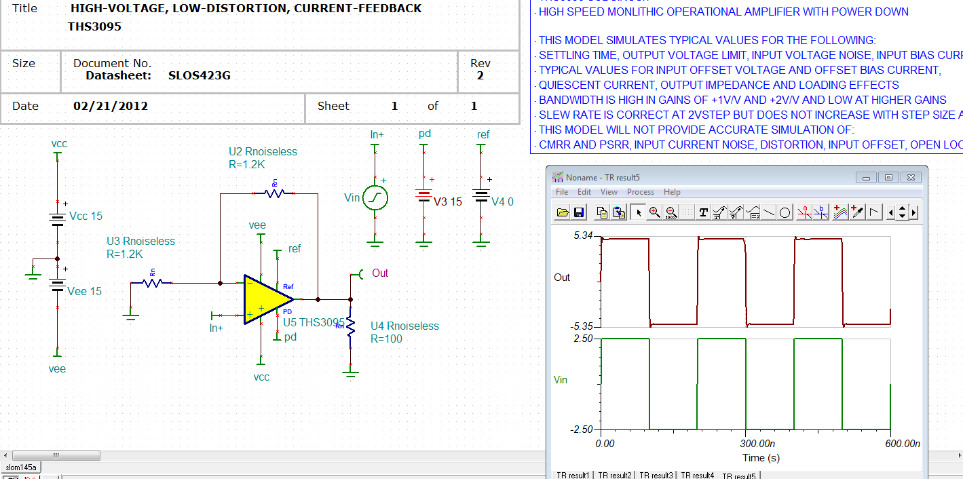Select the feedback resistor U2 symbol

(x=274, y=193)
